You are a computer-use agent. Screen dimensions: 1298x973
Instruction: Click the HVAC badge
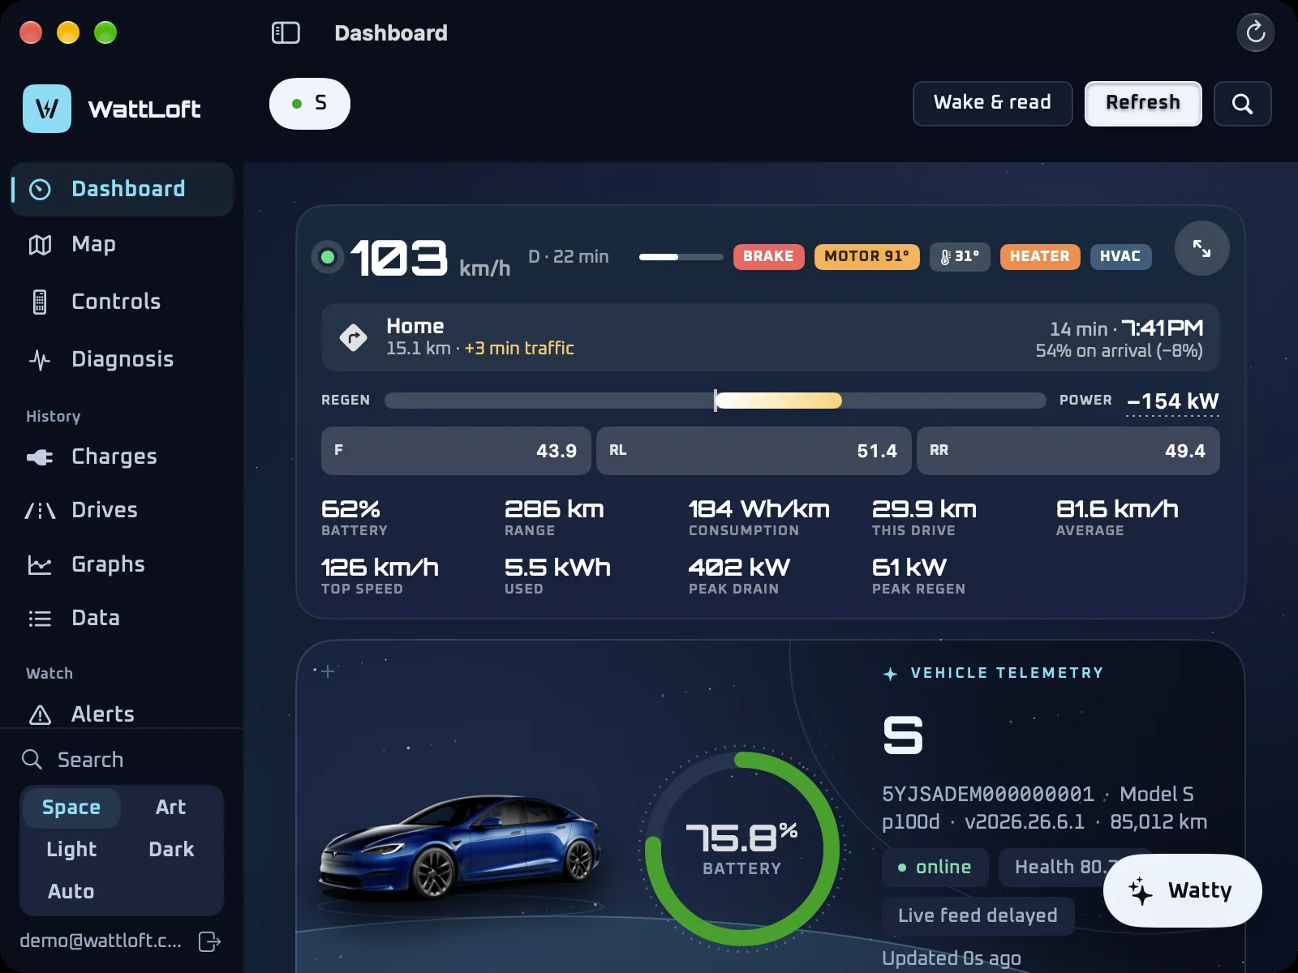point(1120,256)
